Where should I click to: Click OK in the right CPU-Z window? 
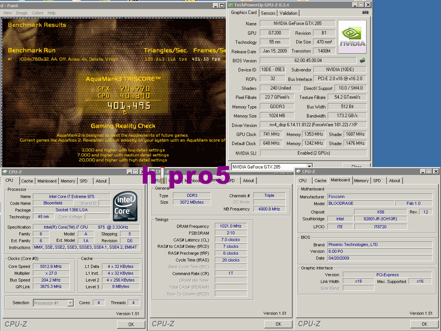pyautogui.click(x=425, y=324)
